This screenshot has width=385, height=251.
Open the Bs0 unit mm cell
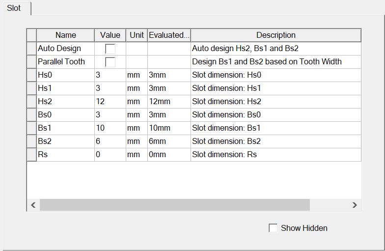tap(137, 115)
